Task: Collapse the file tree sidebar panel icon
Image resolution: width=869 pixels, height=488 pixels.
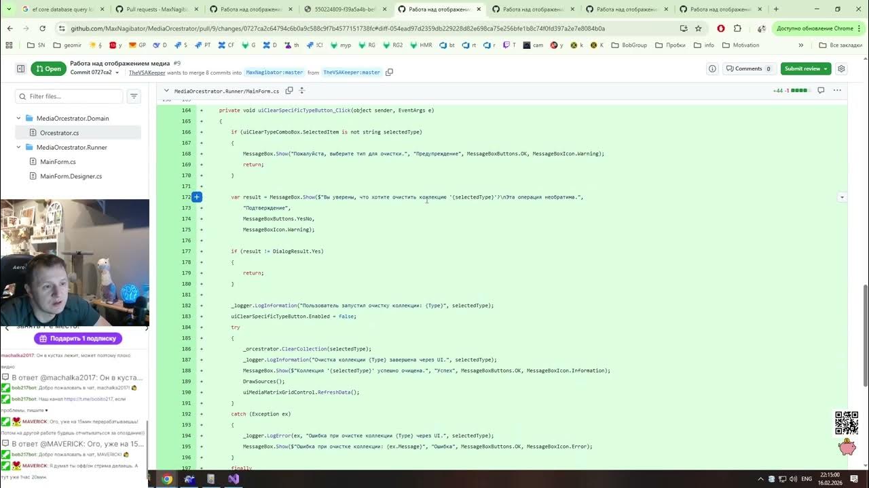Action: pos(20,68)
